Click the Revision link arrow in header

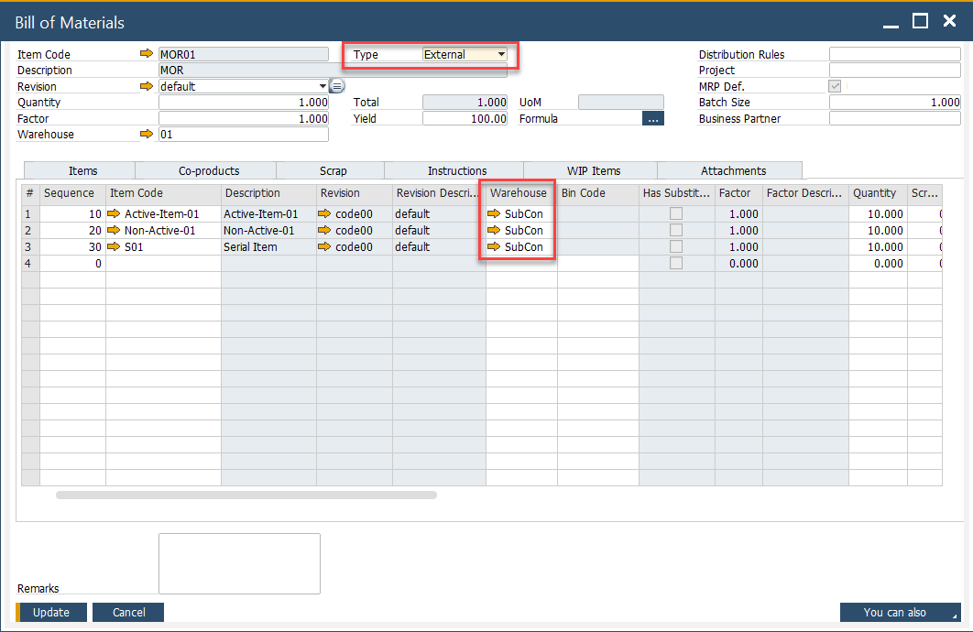pyautogui.click(x=147, y=87)
